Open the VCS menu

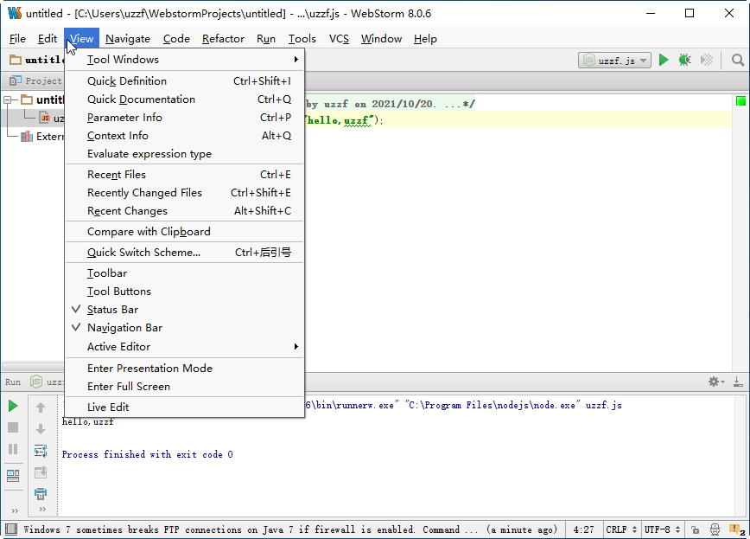coord(339,39)
